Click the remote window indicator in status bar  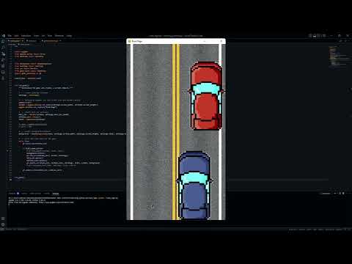(x=2, y=230)
